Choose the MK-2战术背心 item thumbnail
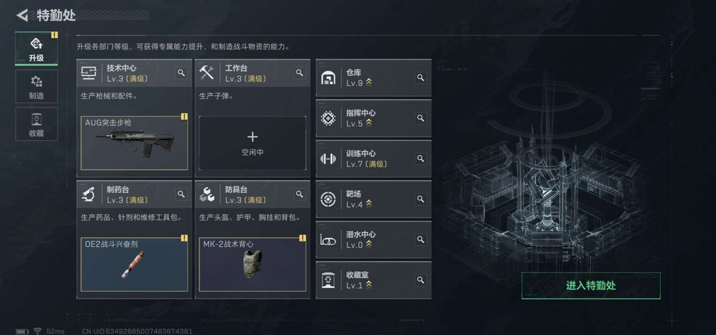716x335 pixels. click(x=253, y=264)
